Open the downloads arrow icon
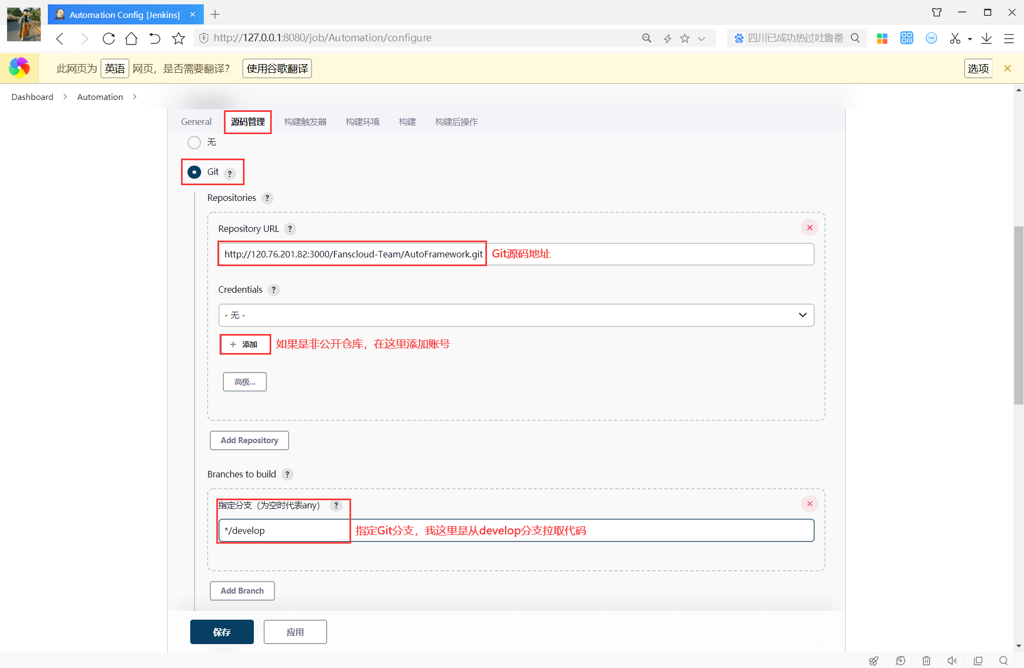This screenshot has width=1024, height=668. tap(986, 38)
